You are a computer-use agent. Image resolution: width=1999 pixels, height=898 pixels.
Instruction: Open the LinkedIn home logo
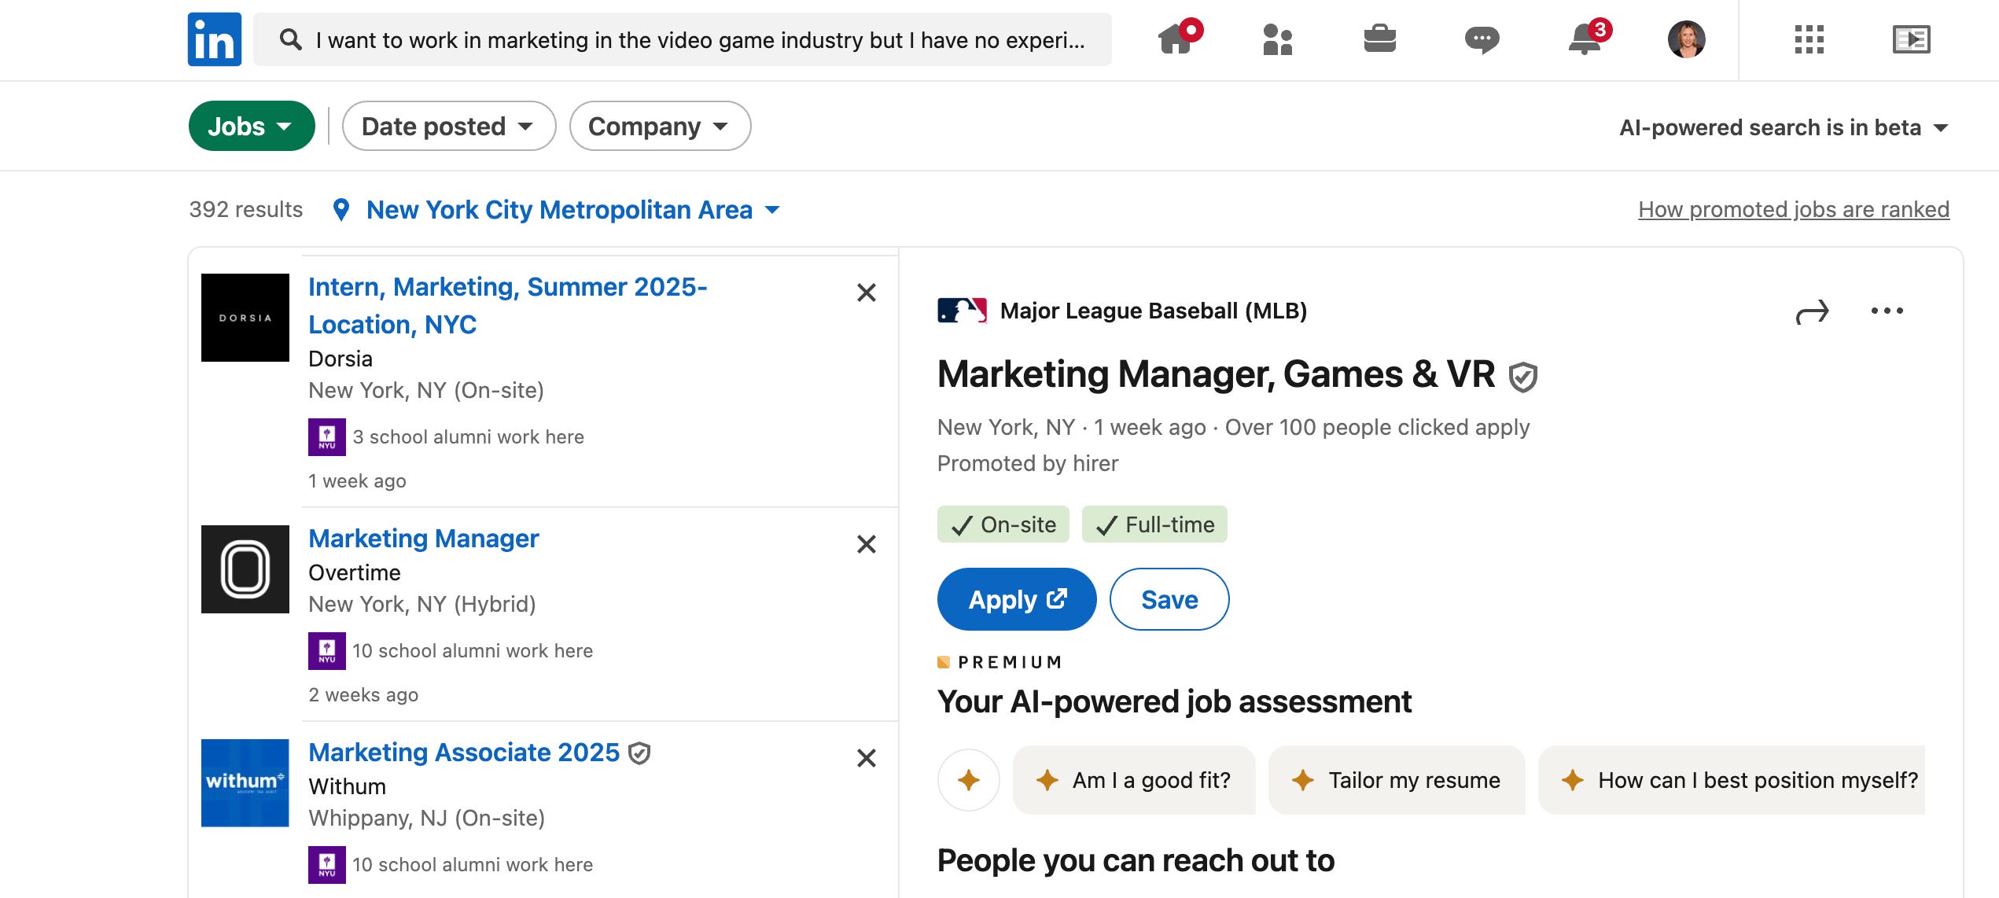(215, 39)
